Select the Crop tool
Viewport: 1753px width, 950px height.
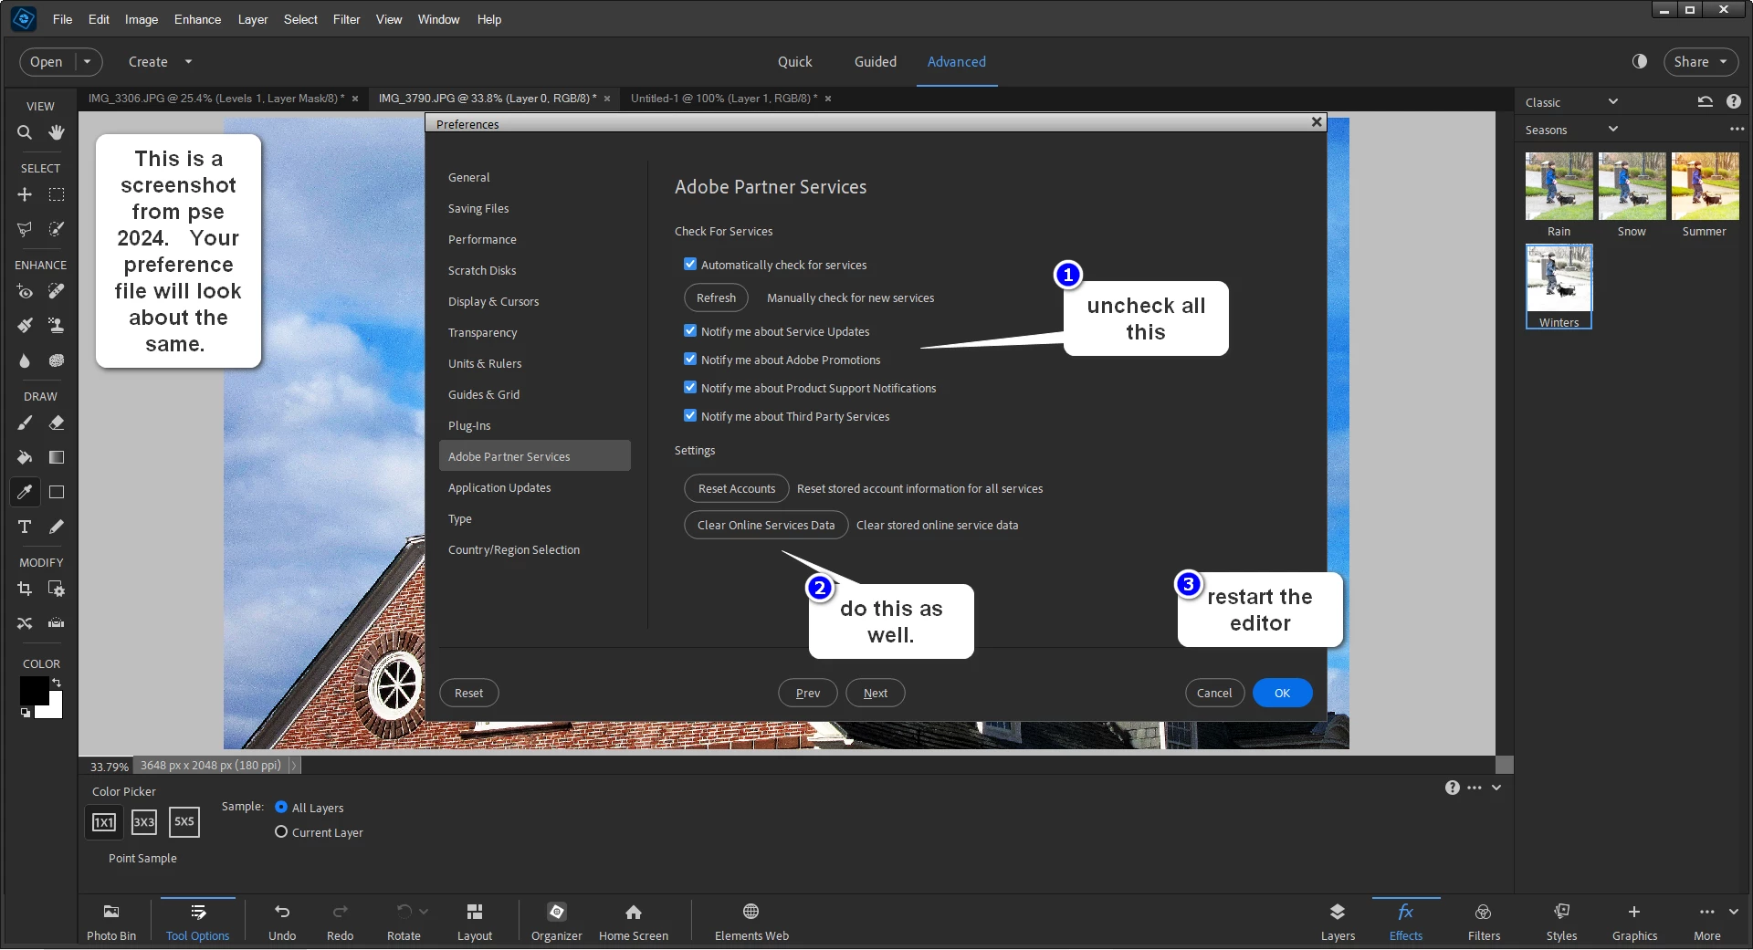(25, 590)
